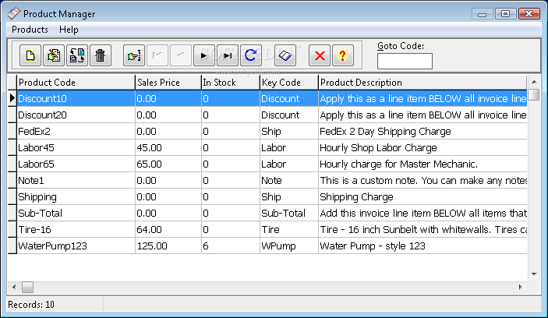Click the row selector beside Discount10
This screenshot has height=318, width=548.
tap(12, 98)
